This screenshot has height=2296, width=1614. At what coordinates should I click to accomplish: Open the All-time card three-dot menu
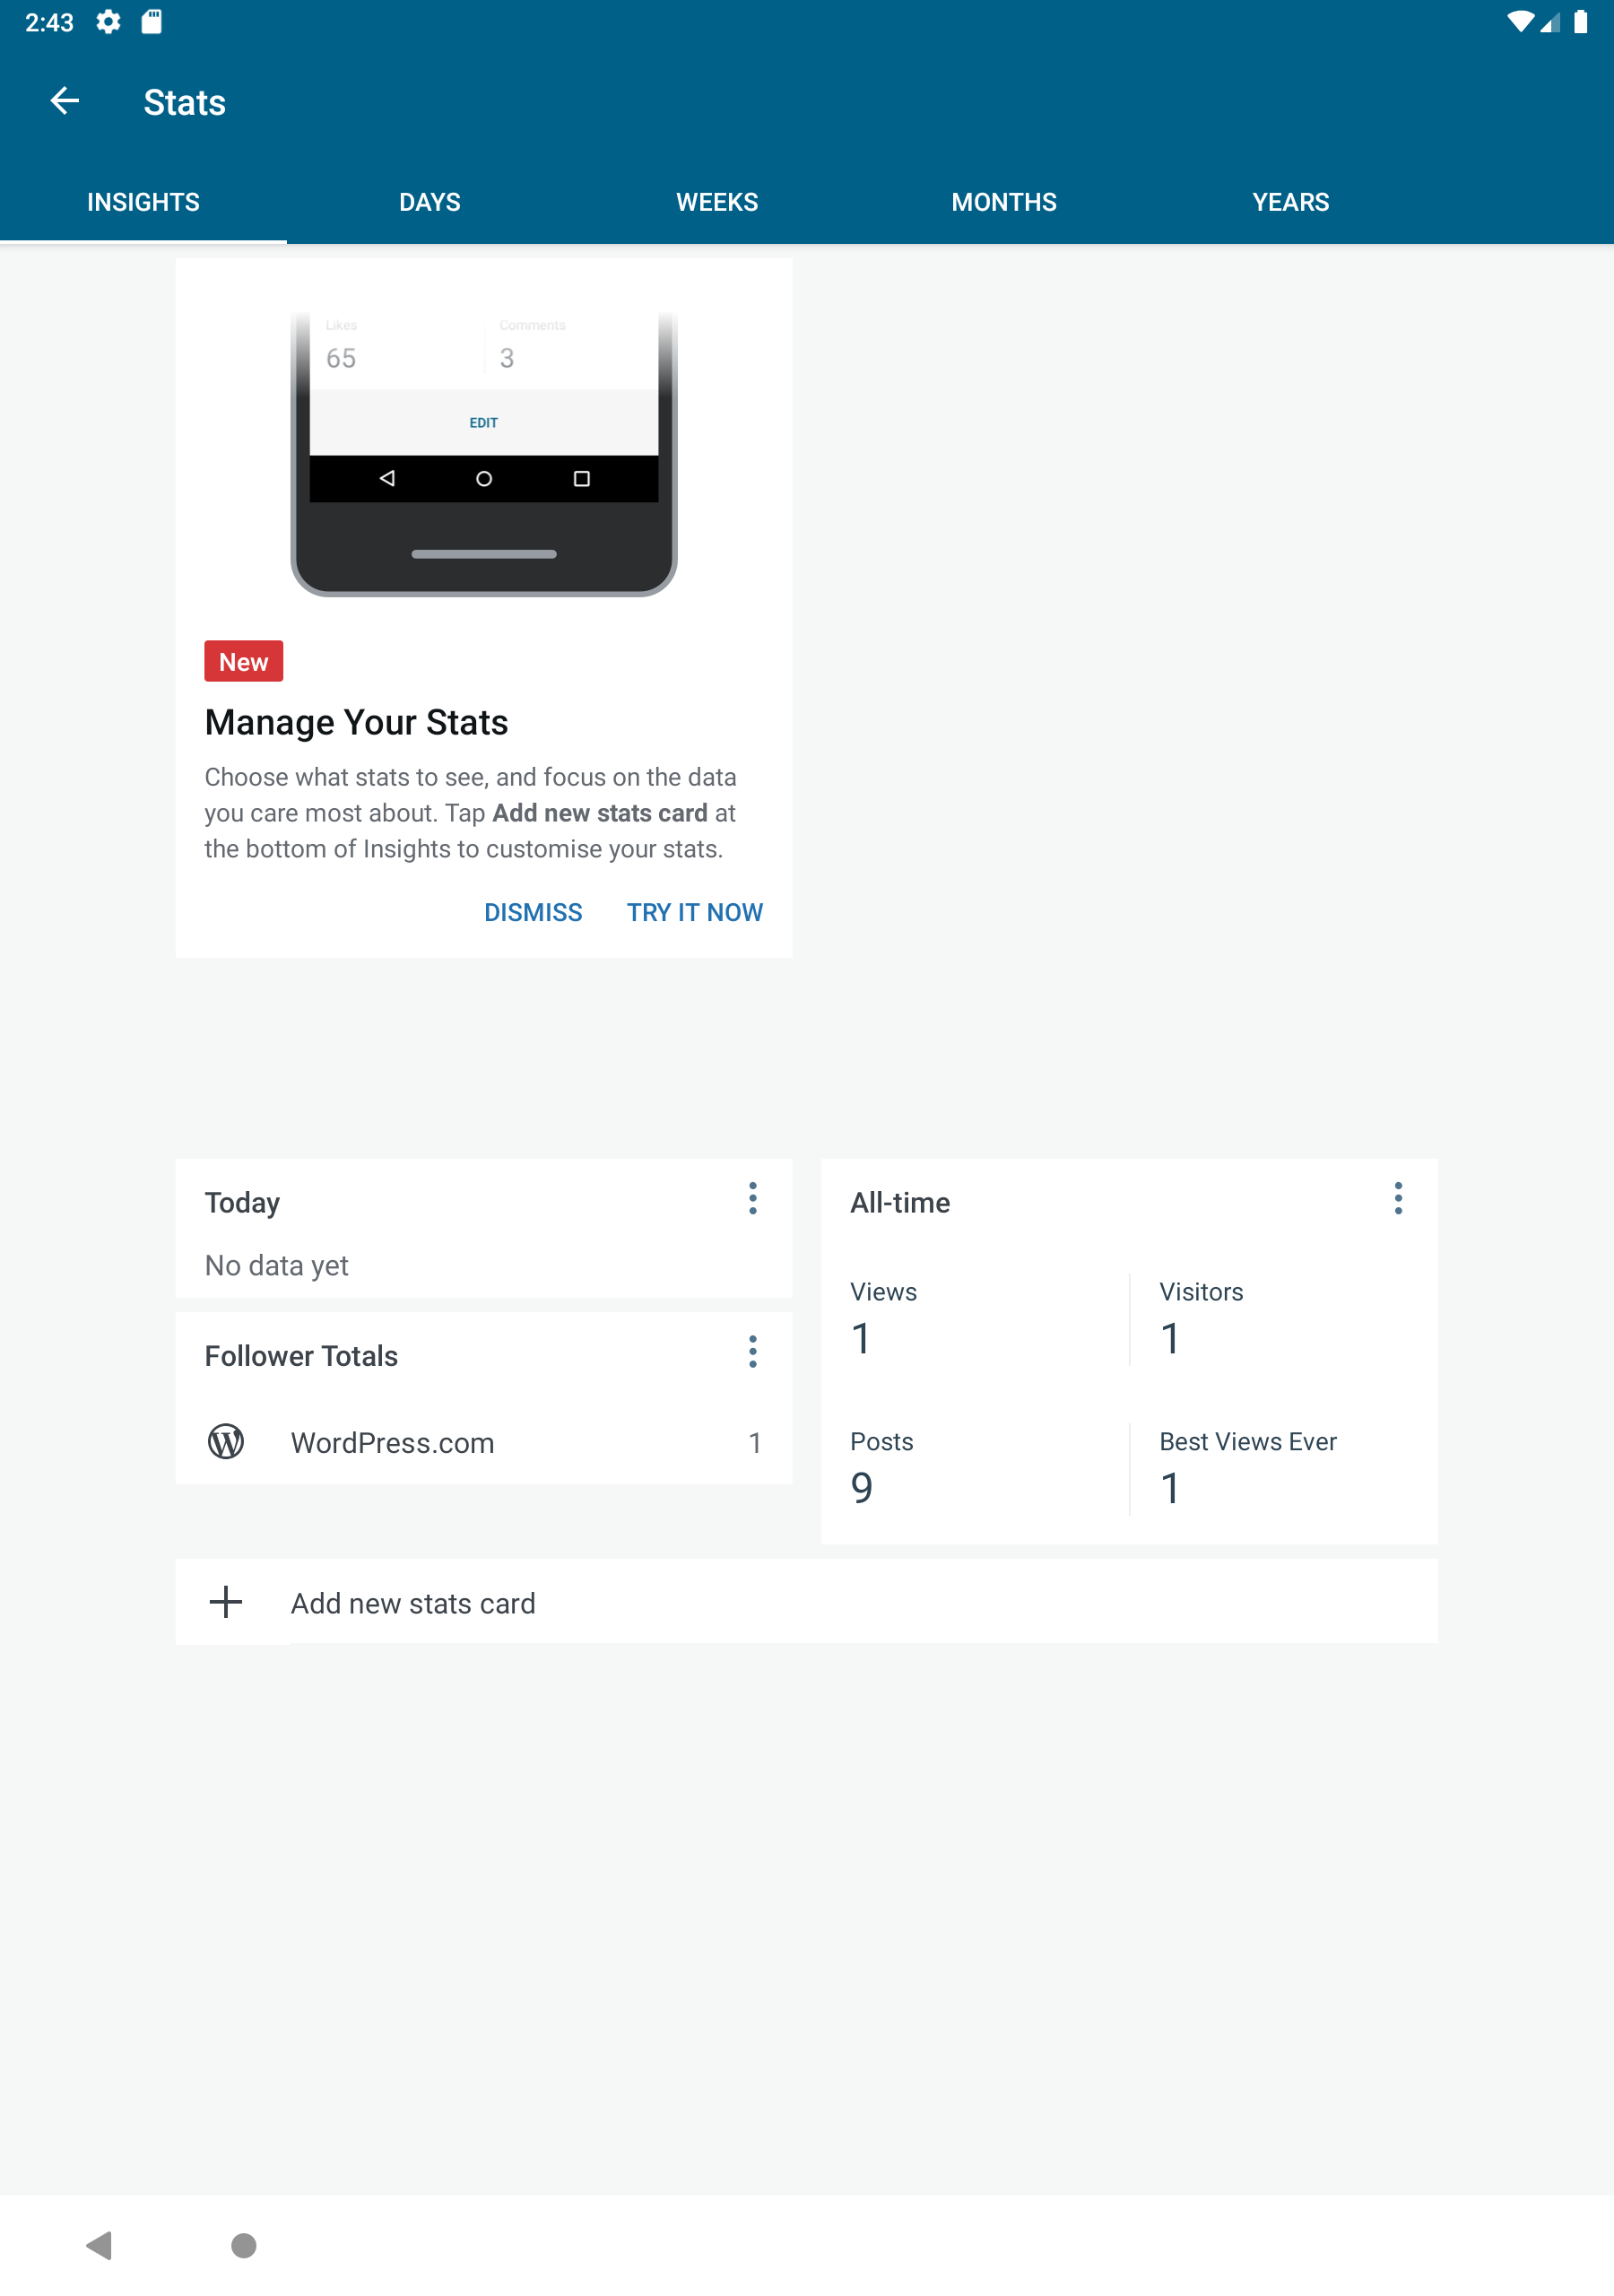(x=1398, y=1198)
